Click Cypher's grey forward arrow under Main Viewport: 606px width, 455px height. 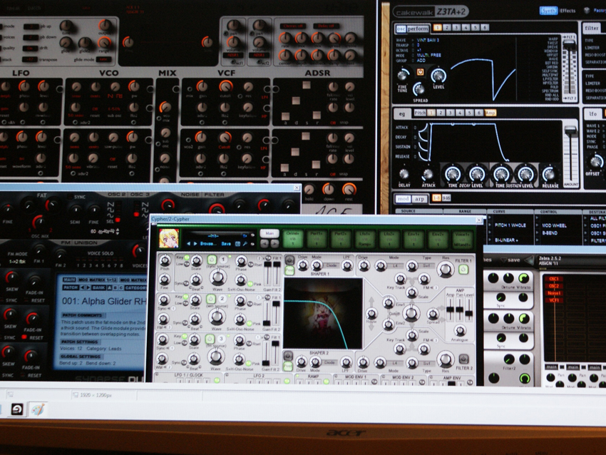point(274,243)
